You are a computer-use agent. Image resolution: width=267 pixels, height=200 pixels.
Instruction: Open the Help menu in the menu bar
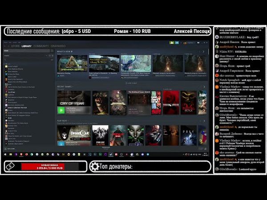(19, 42)
